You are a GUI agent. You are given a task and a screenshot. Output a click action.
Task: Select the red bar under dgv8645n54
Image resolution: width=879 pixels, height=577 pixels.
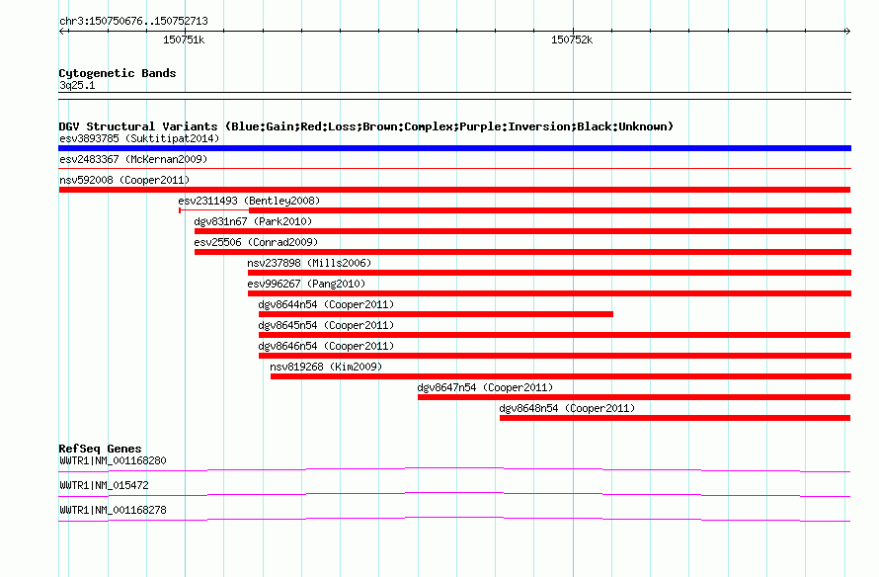tap(554, 335)
